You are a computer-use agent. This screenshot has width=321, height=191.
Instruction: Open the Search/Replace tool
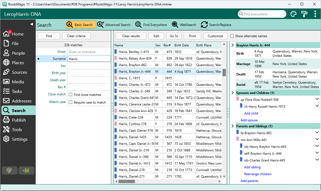[216, 25]
